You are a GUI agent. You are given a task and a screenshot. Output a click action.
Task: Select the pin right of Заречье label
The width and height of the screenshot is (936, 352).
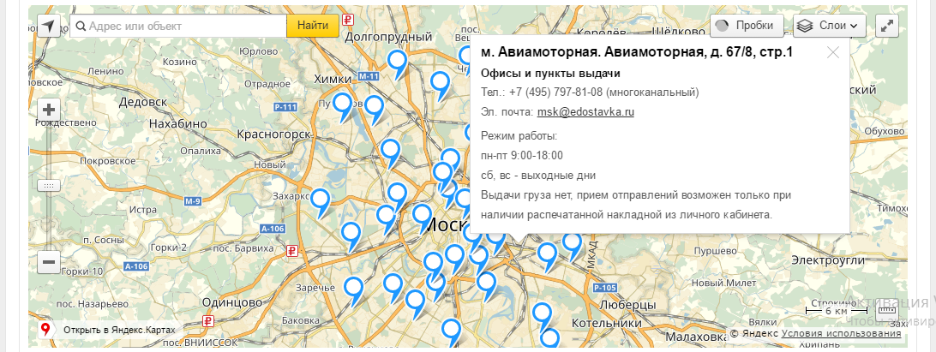coord(354,290)
